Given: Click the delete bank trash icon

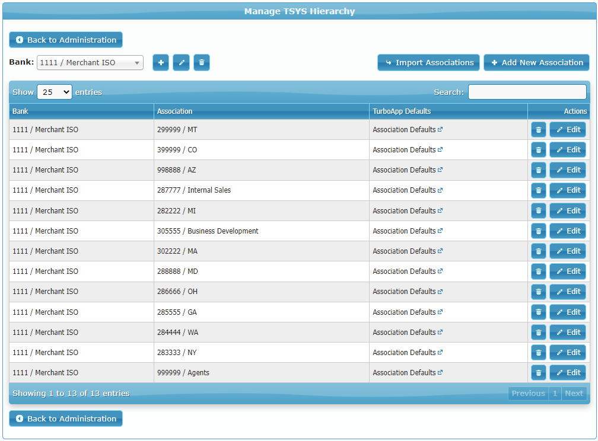Looking at the screenshot, I should pyautogui.click(x=202, y=62).
